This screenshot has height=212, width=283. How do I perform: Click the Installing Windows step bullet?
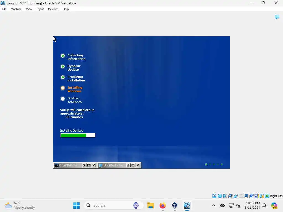63,88
